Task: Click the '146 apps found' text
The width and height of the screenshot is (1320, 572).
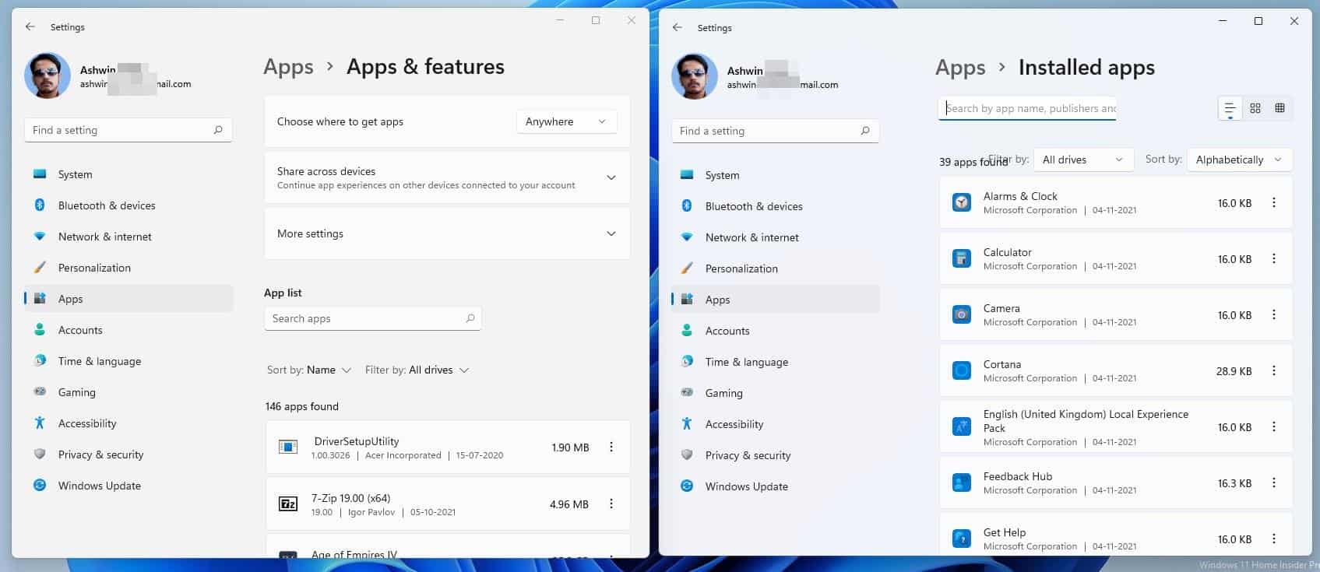Action: pos(302,406)
